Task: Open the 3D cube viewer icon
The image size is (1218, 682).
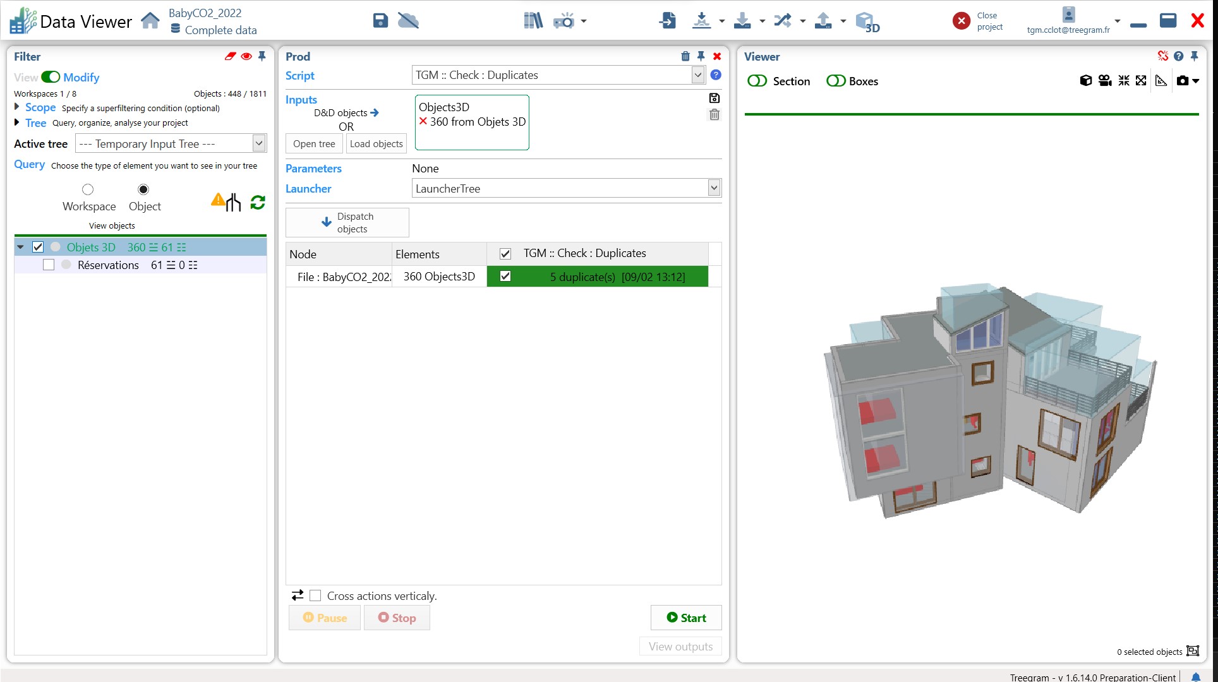Action: [x=867, y=22]
